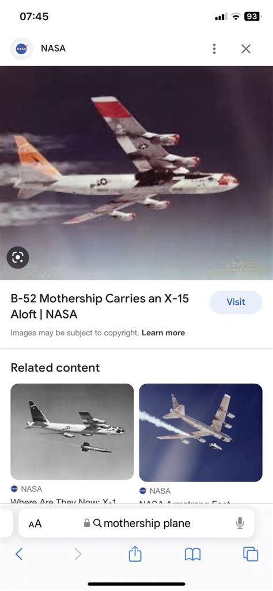Open the black-and-white B-52 X-15 thumbnail

tap(72, 431)
